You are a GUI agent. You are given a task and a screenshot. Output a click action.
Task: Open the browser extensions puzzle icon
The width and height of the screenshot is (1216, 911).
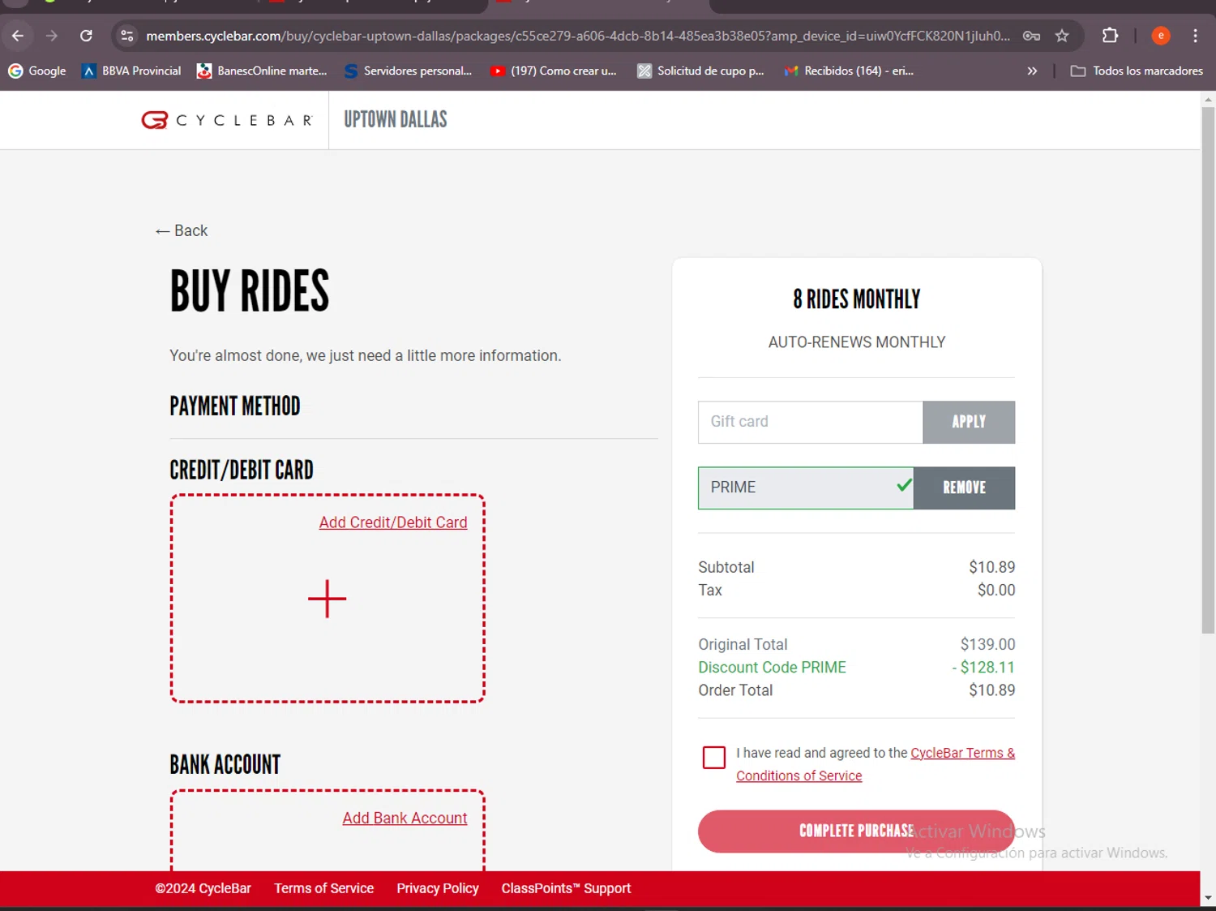coord(1110,36)
